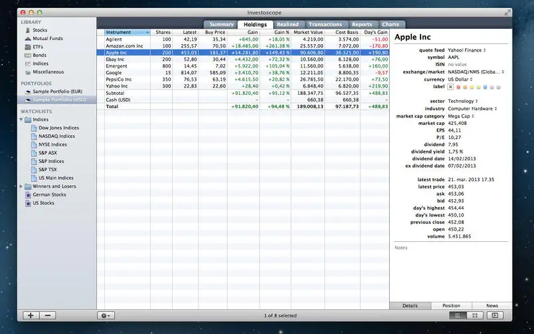The height and width of the screenshot is (334, 534).
Task: Open the quote feed Yahoo! Finance dropdown
Action: pyautogui.click(x=467, y=50)
